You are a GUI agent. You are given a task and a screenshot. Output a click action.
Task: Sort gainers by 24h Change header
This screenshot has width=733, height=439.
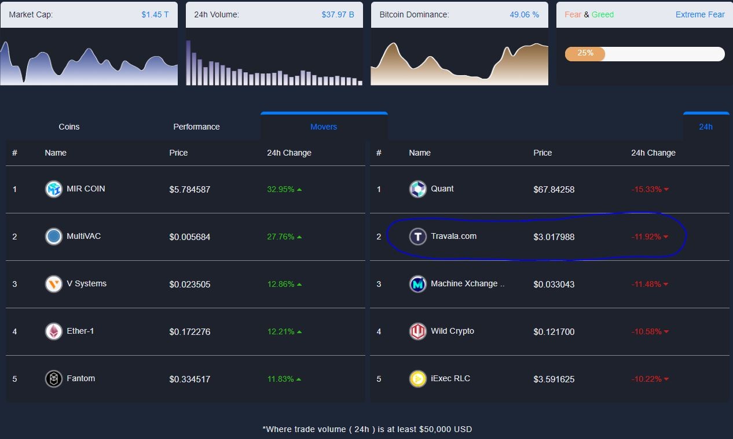[289, 153]
